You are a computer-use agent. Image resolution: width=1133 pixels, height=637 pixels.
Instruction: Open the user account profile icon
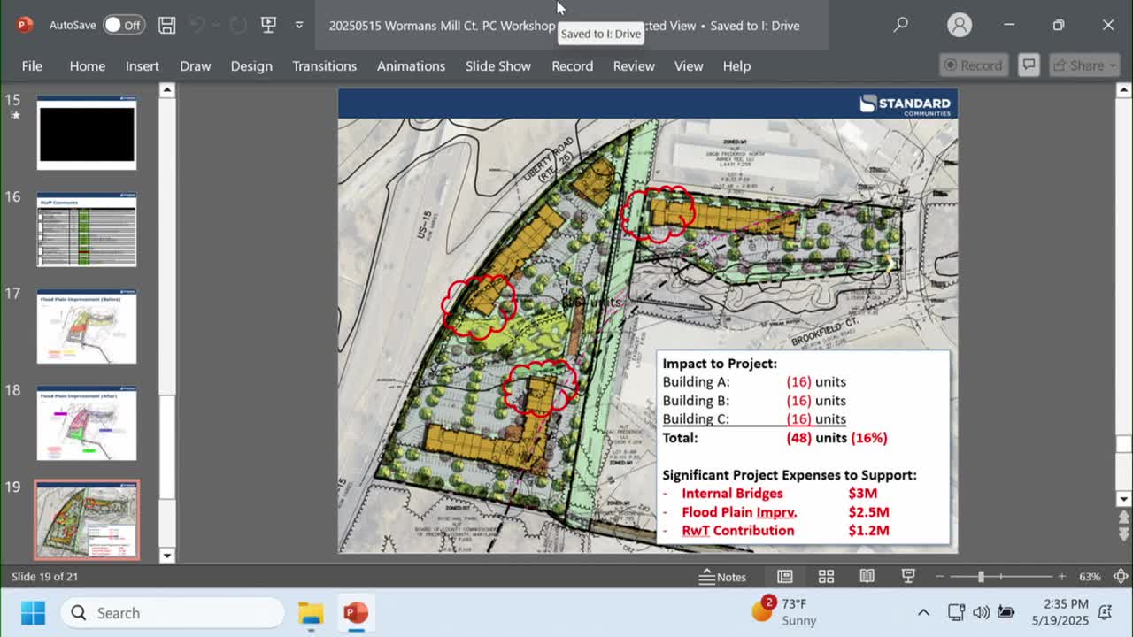960,25
